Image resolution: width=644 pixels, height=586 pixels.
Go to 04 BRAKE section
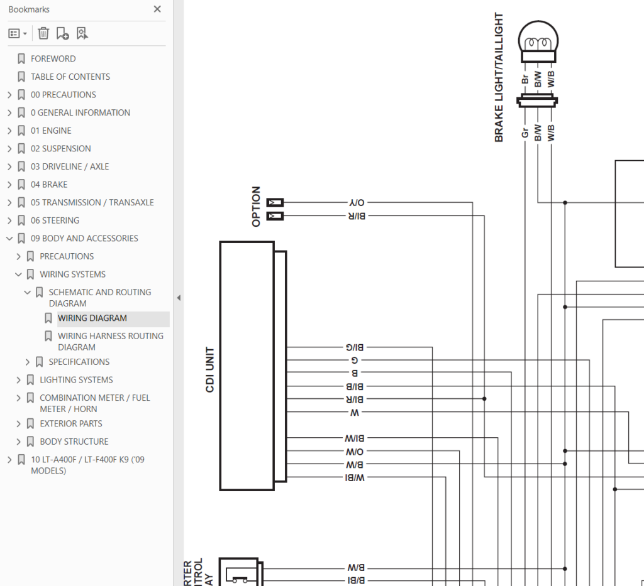pos(49,185)
